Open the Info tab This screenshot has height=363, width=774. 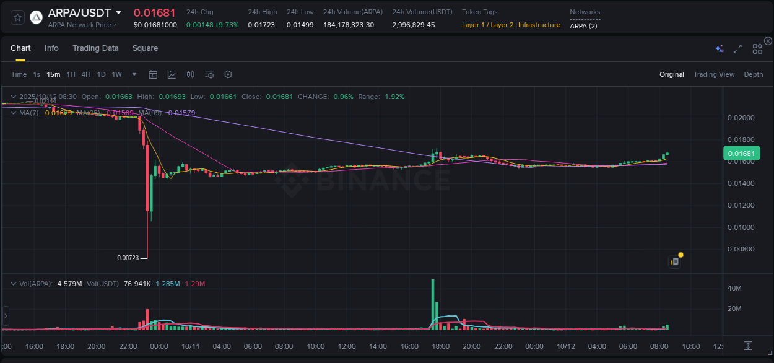(x=51, y=48)
